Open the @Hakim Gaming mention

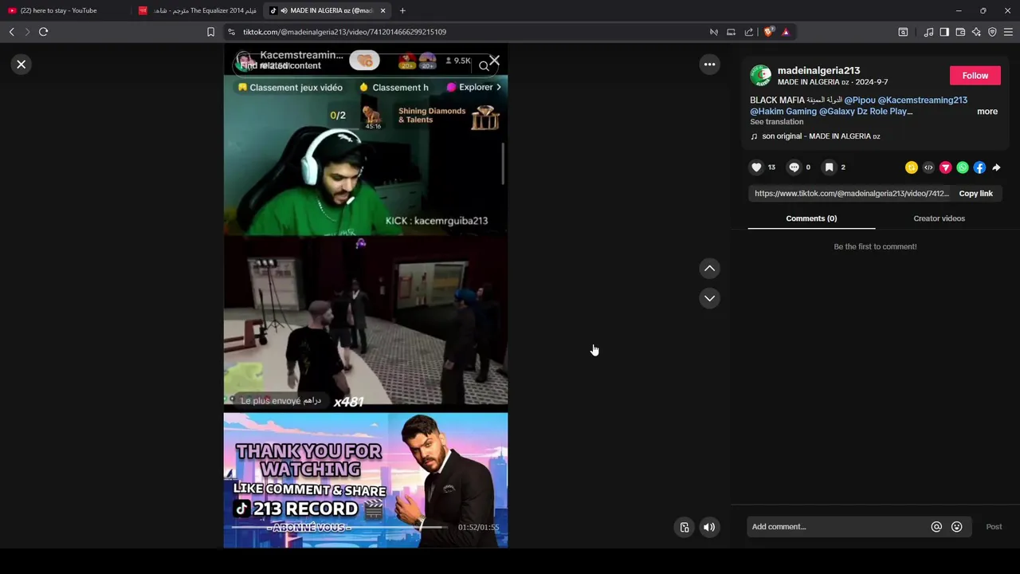(783, 112)
